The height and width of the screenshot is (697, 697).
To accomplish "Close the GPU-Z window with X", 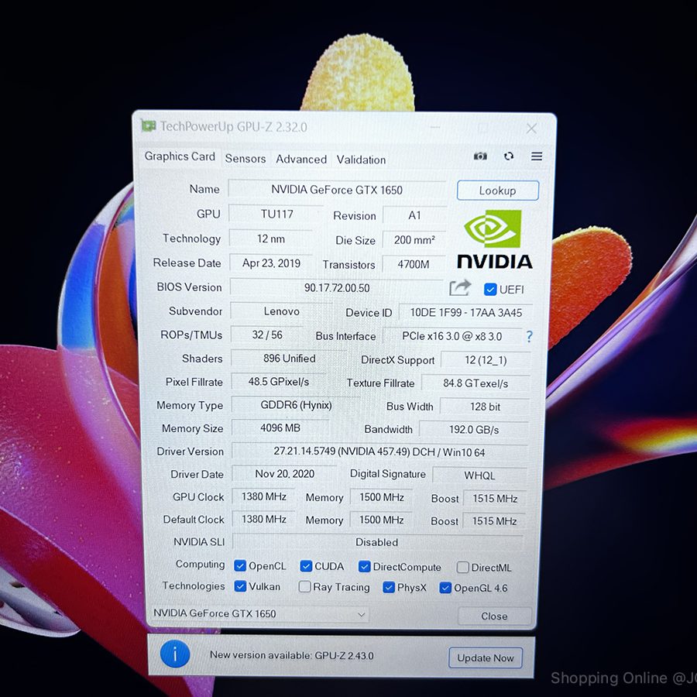I will [531, 129].
